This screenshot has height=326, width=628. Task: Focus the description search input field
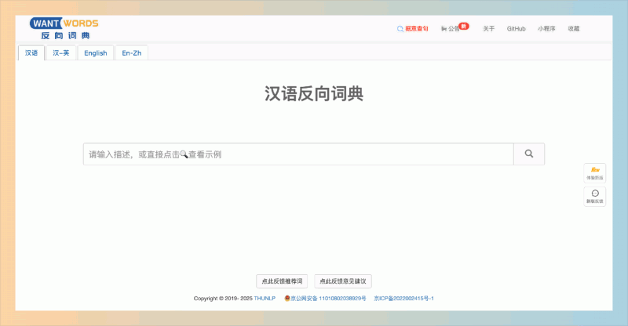(x=298, y=154)
